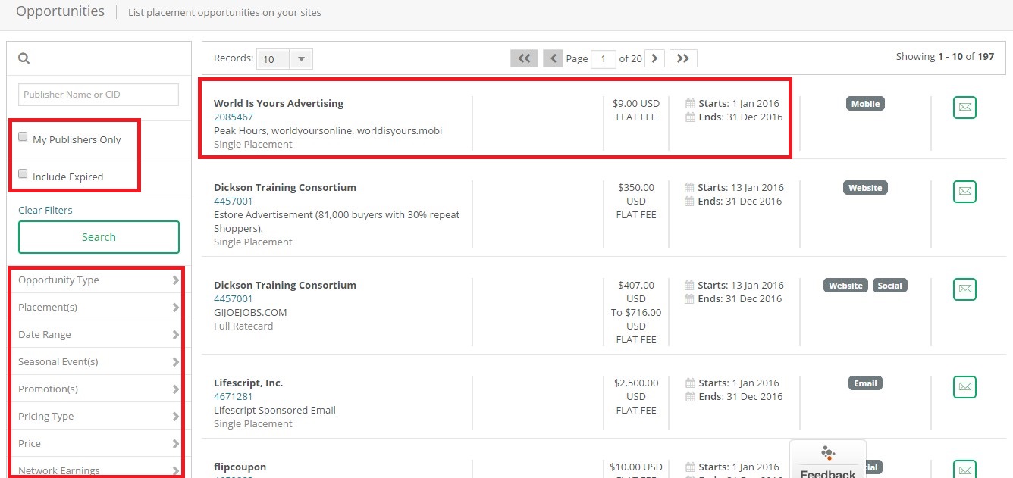Enable My Publishers Only checkbox

(x=23, y=137)
